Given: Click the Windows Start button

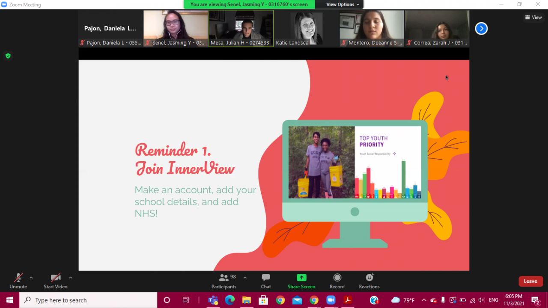Looking at the screenshot, I should pos(9,300).
